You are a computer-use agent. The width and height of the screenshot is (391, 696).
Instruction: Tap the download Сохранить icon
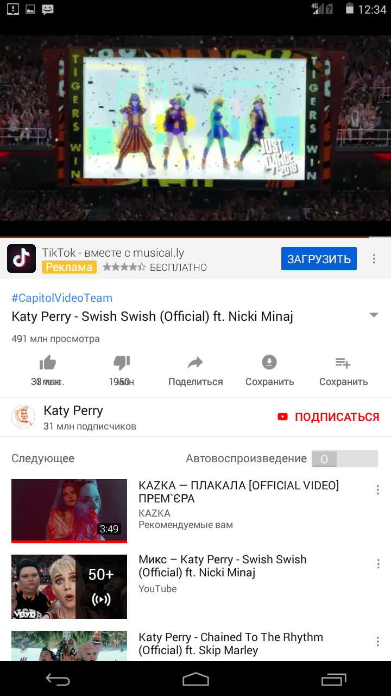[x=269, y=362]
